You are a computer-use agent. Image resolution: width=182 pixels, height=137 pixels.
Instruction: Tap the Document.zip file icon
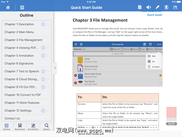[80, 68]
